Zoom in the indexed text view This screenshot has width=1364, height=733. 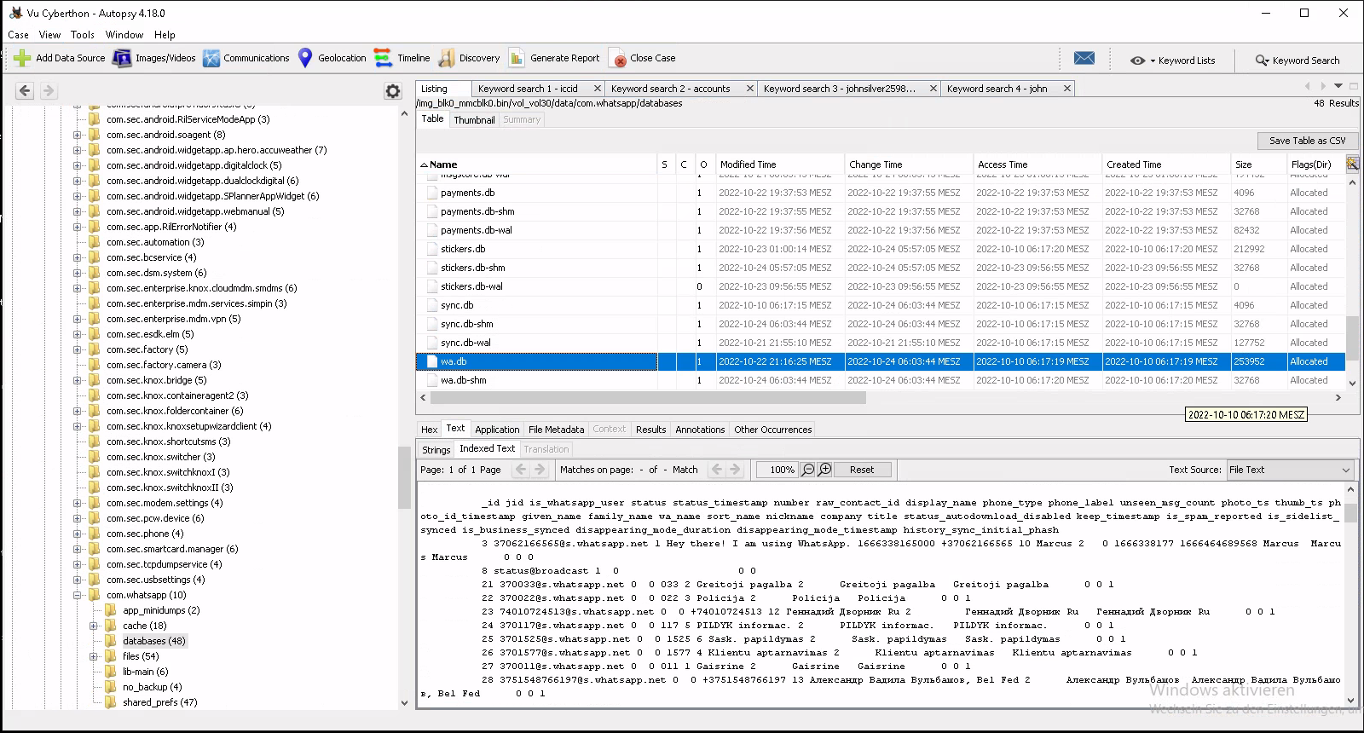(824, 470)
